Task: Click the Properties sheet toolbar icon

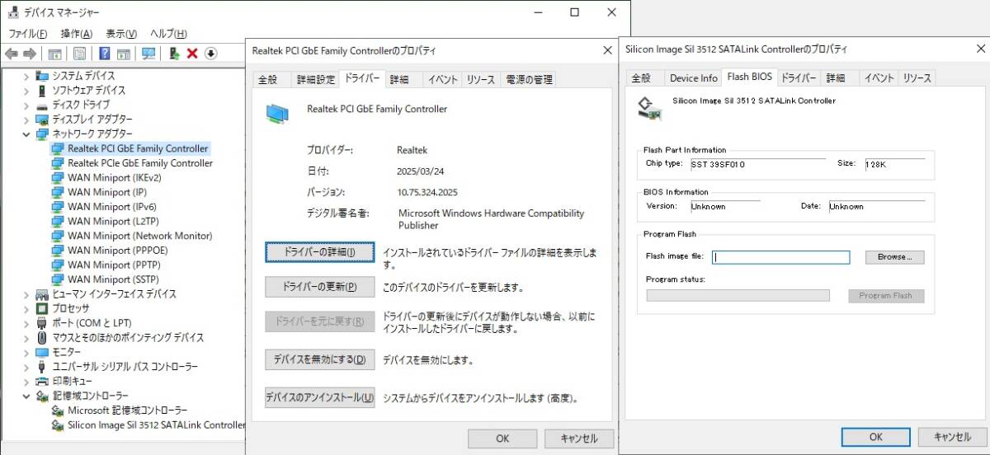Action: pyautogui.click(x=79, y=54)
